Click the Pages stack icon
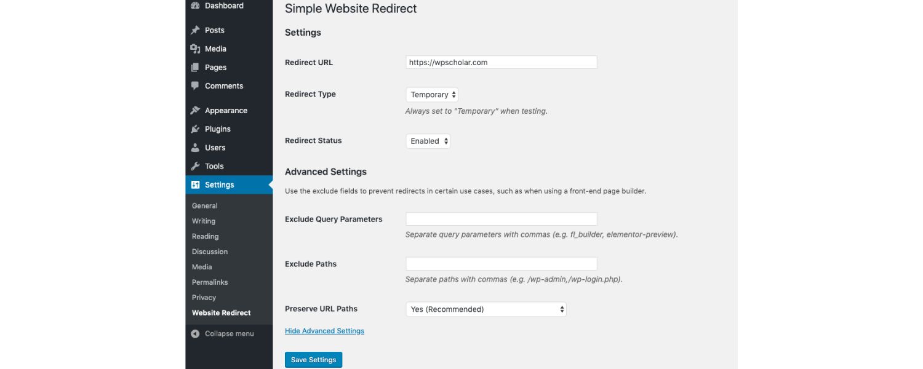Image resolution: width=923 pixels, height=369 pixels. coord(195,67)
